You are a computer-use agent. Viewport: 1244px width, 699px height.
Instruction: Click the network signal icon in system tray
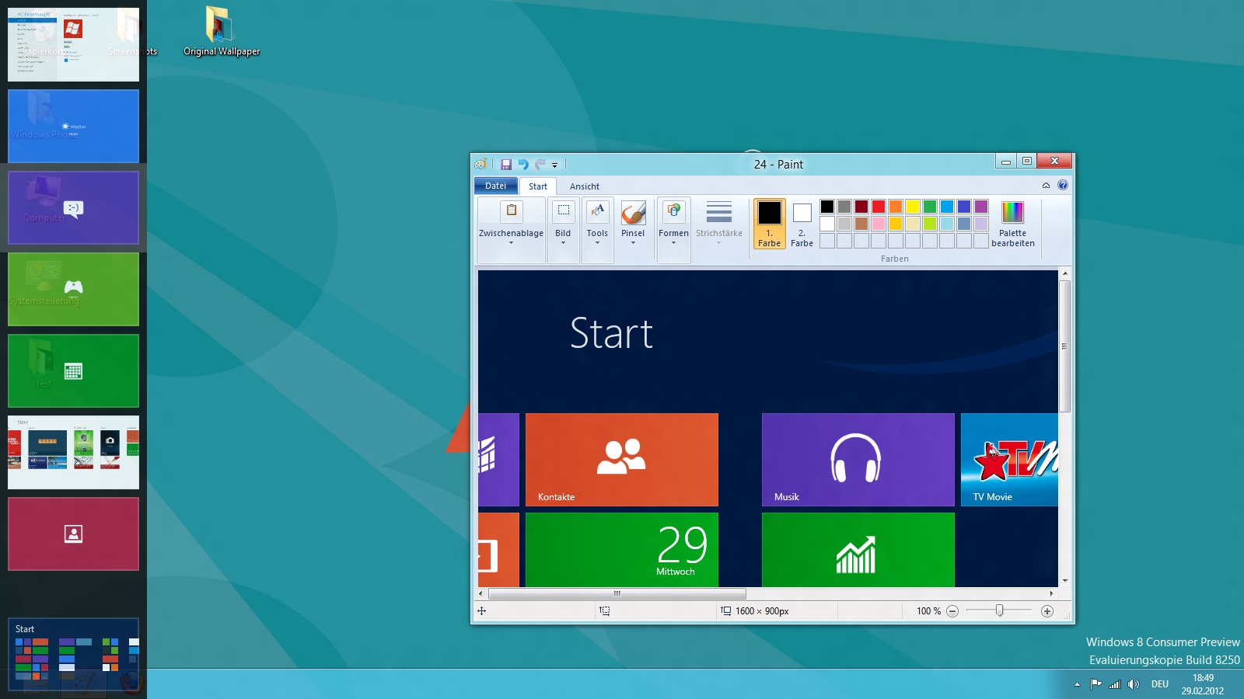1115,684
